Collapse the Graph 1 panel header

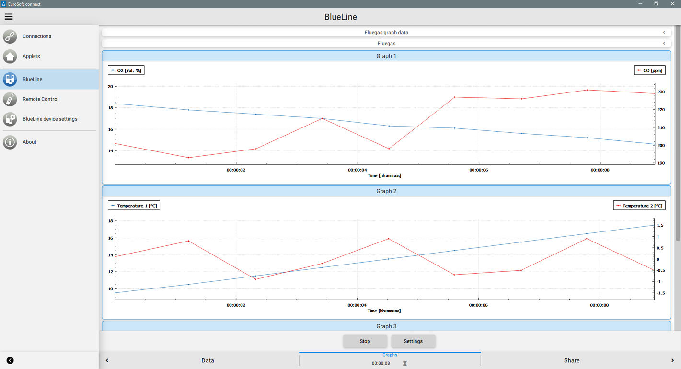[x=386, y=56]
